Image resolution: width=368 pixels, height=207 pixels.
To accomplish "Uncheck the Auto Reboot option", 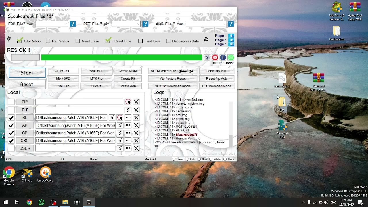I will coord(20,41).
